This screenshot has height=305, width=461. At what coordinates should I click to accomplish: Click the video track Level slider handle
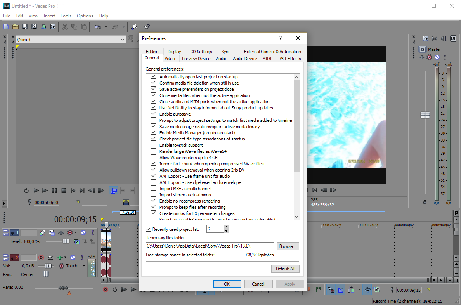click(x=66, y=241)
